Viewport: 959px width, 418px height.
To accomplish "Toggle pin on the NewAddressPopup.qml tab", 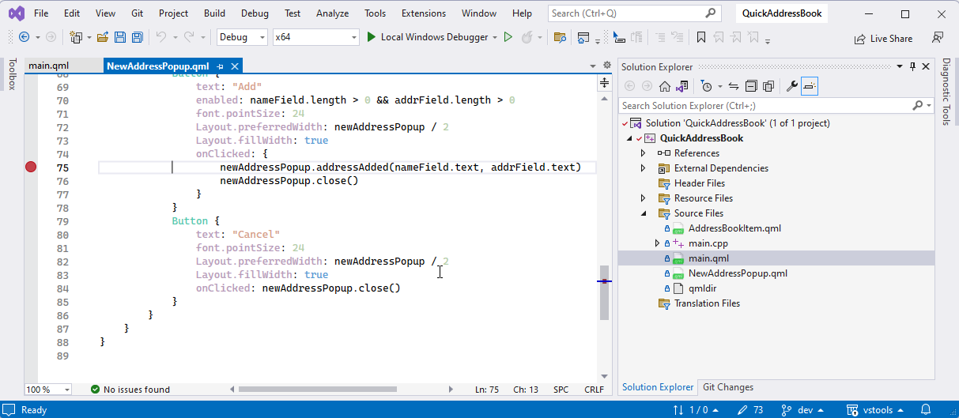I will (x=220, y=66).
